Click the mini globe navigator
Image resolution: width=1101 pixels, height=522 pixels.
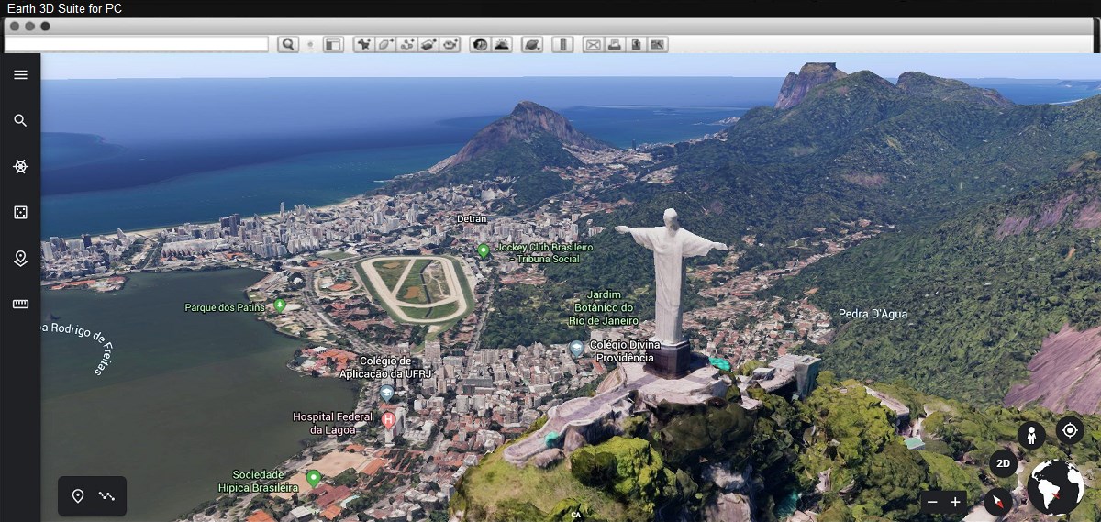(x=1055, y=487)
